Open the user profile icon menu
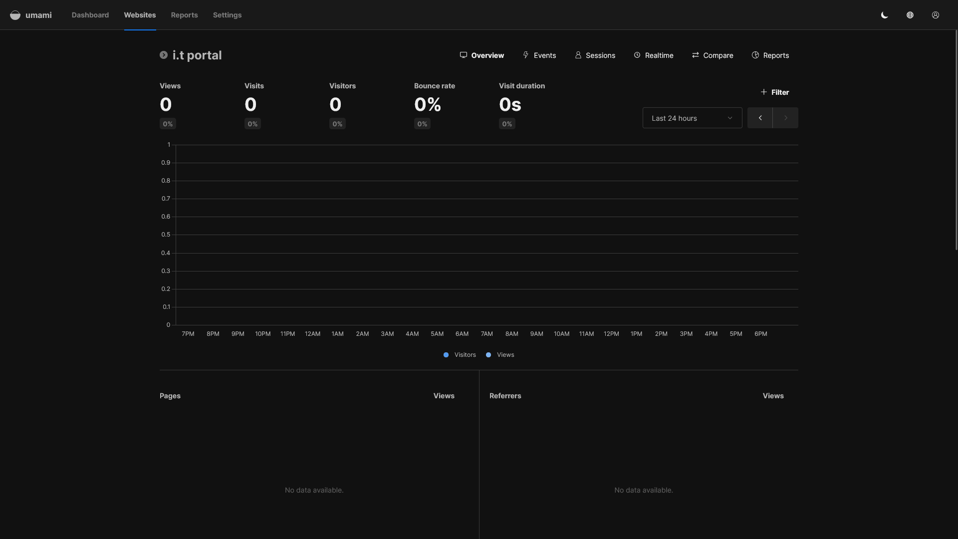 (x=936, y=15)
